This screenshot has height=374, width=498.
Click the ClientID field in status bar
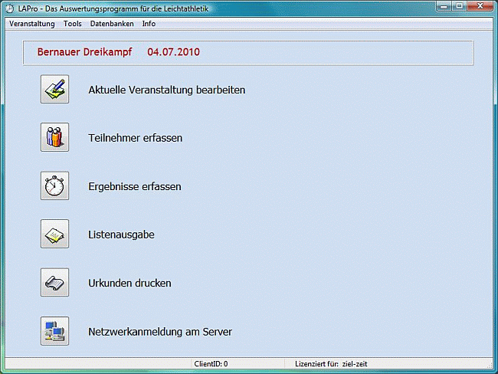click(211, 364)
